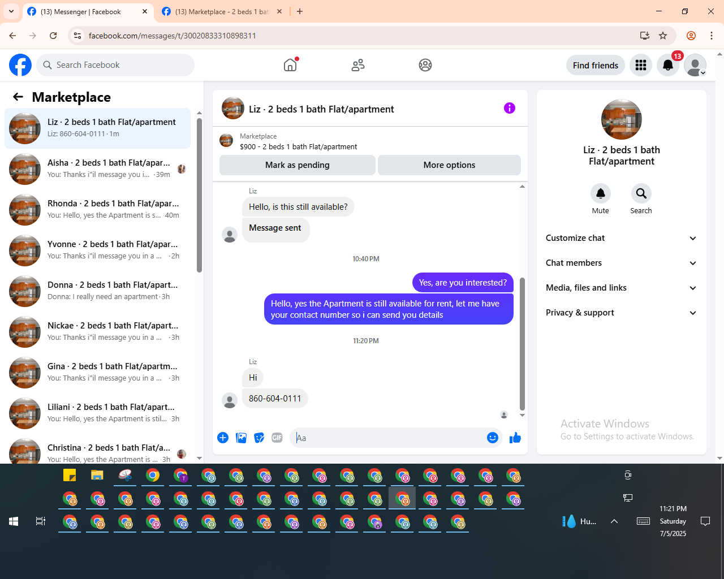Focus the Aa message text field
Viewport: 724px width, 579px height.
389,438
